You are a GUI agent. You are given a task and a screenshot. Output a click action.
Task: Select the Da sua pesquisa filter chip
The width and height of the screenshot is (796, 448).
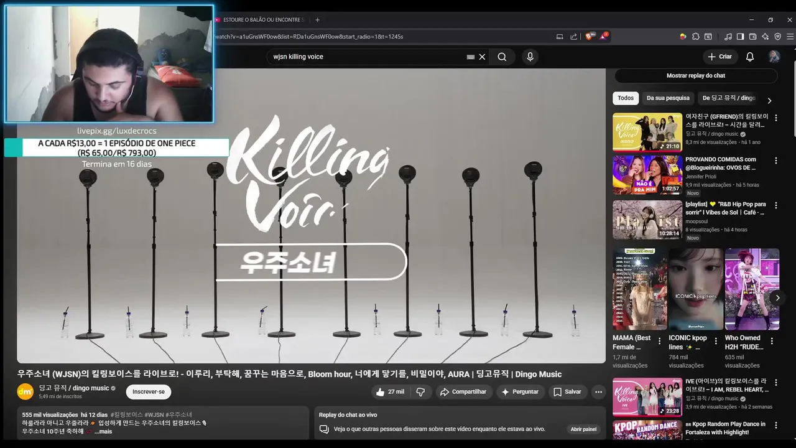668,98
